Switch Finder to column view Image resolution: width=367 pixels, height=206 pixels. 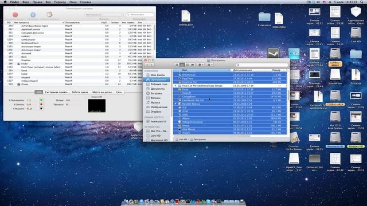188,65
